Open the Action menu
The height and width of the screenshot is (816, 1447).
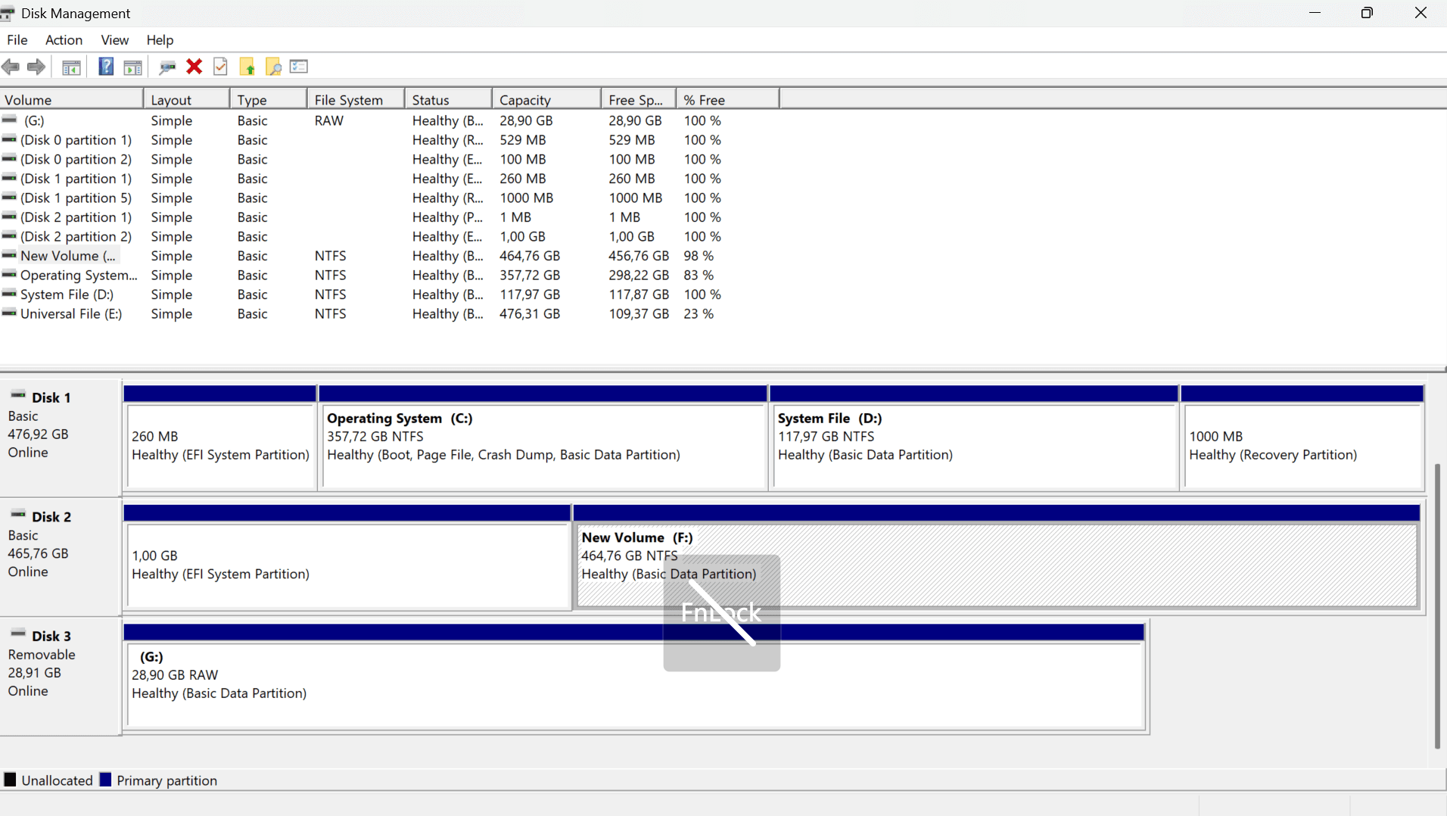click(64, 40)
